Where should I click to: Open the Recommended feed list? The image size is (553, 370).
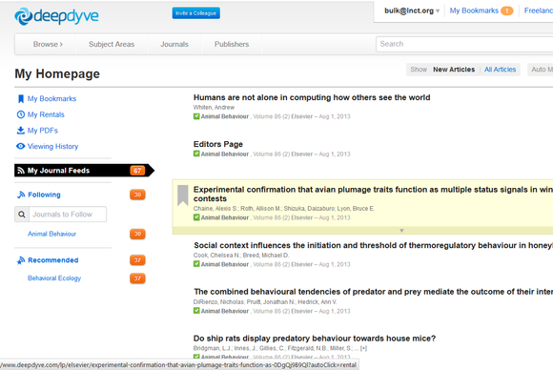pos(53,260)
